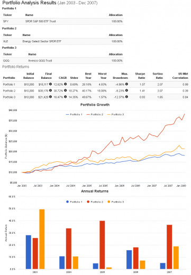Click Portfolio 3 orange dot in Annual Returns legend
Screen dimensions: 191x275
[108, 202]
